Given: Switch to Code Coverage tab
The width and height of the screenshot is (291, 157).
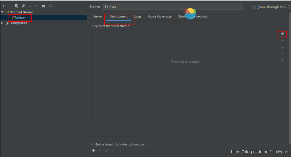Looking at the screenshot, I should [x=160, y=16].
